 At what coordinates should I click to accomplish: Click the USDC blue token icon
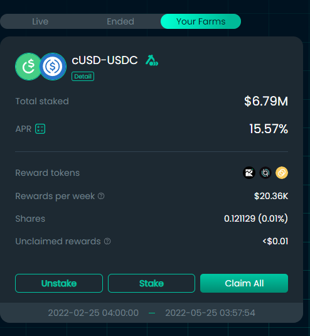(x=53, y=67)
